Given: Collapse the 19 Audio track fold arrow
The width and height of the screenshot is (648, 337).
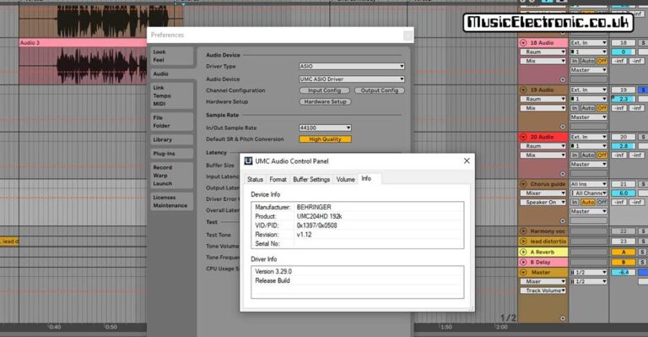Looking at the screenshot, I should [x=523, y=90].
